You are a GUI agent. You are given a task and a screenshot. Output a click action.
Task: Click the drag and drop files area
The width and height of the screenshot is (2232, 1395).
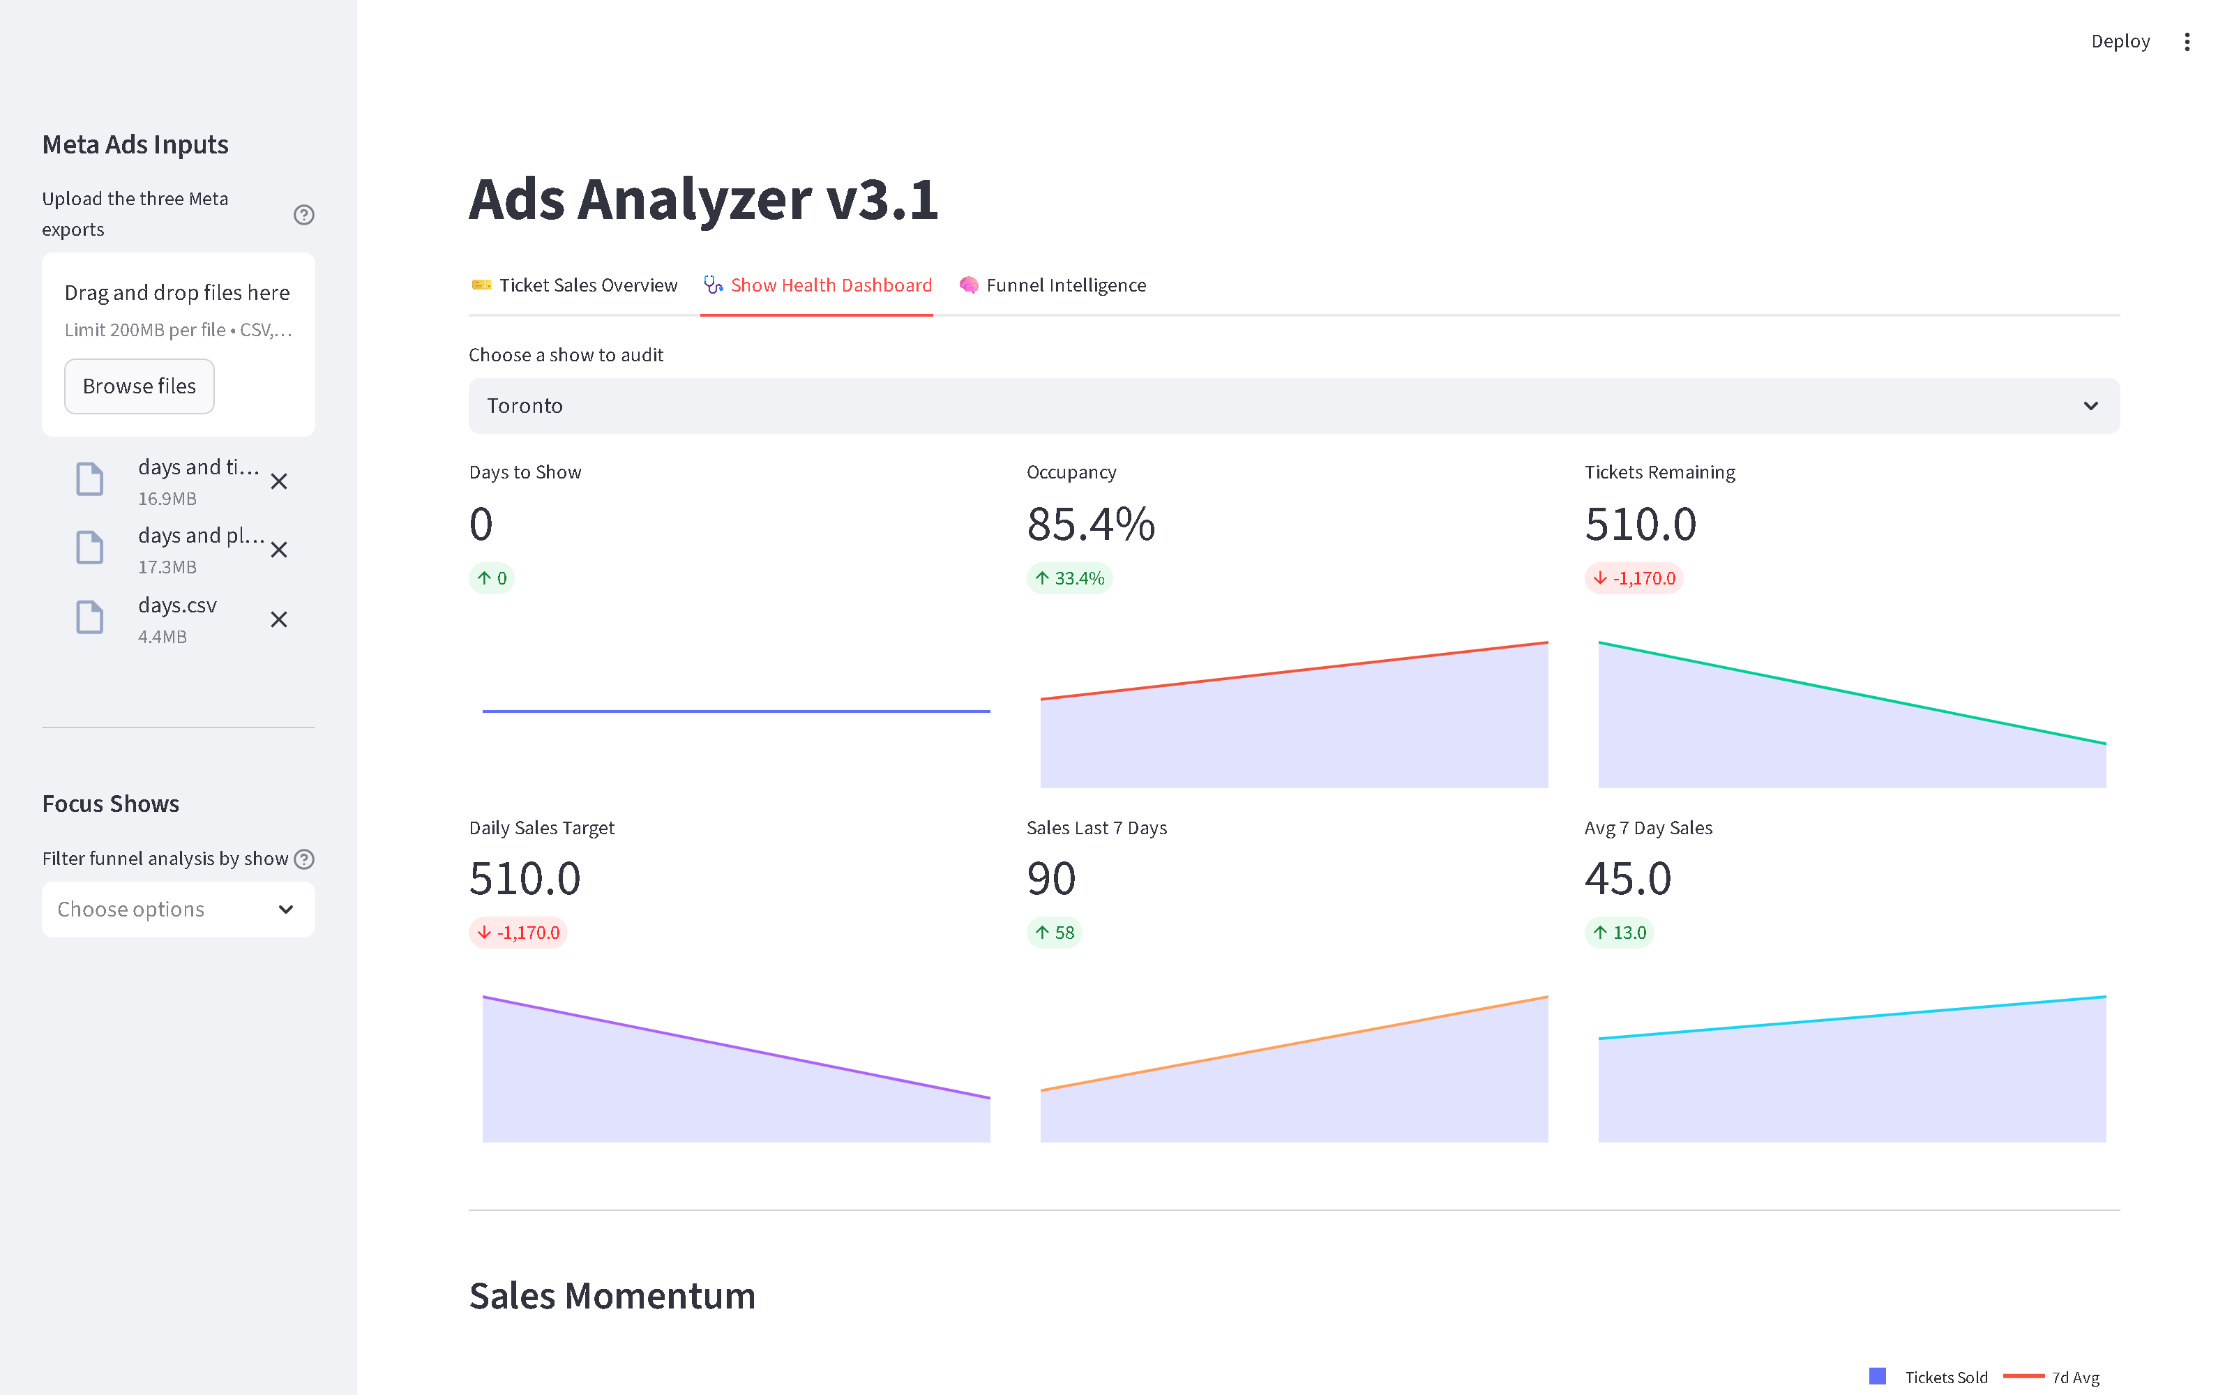177,305
